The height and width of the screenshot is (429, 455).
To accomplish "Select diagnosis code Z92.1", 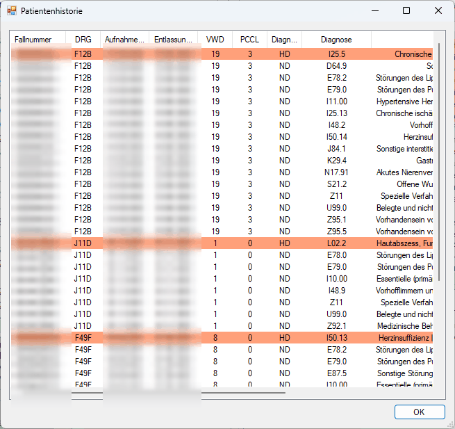I will point(337,326).
